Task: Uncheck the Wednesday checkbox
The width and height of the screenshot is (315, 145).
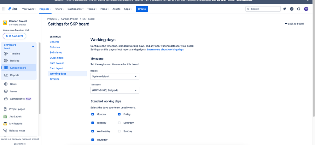Action: pyautogui.click(x=93, y=131)
